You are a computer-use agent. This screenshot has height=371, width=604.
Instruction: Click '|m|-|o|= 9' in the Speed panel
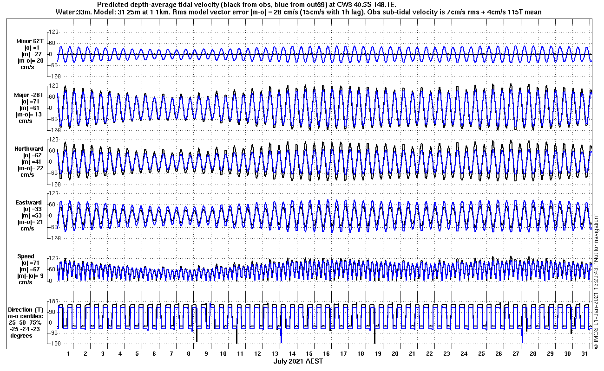(x=31, y=276)
